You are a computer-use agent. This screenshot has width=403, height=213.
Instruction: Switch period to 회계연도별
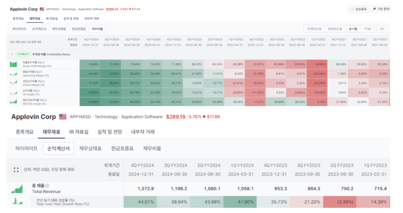tap(314, 29)
